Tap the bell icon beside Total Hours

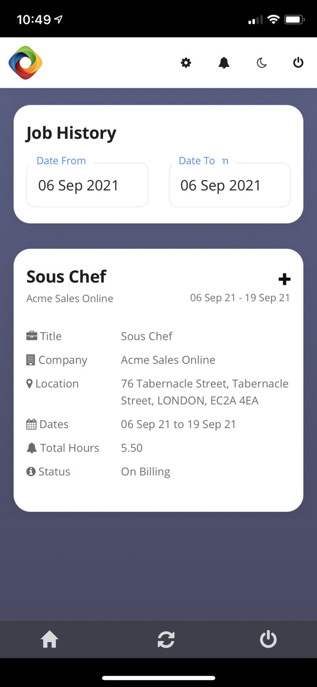30,447
